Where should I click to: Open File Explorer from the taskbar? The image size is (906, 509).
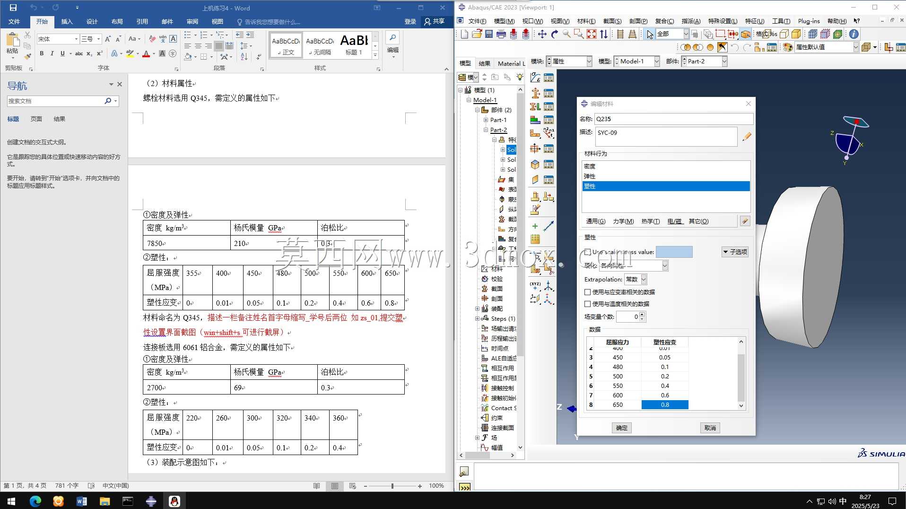click(x=105, y=501)
